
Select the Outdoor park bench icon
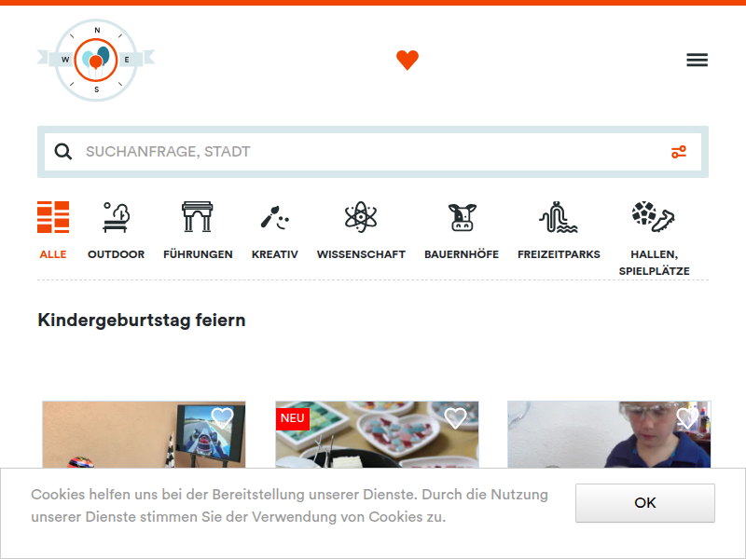click(116, 217)
